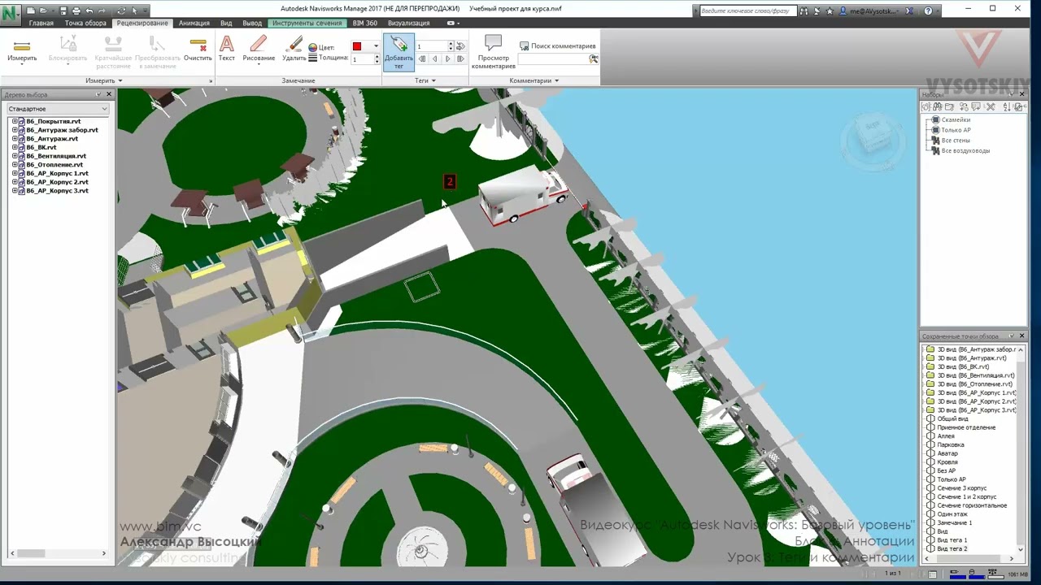Open the Вывод ribbon tab

[x=252, y=24]
